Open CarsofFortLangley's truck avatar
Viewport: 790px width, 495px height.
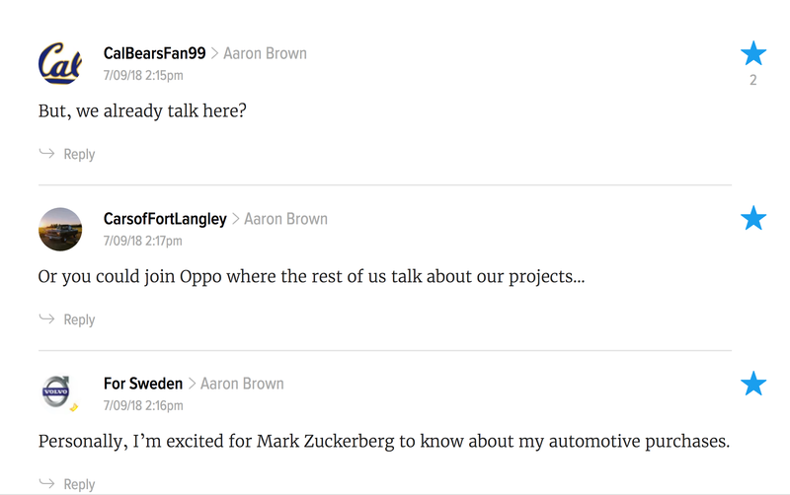60,229
